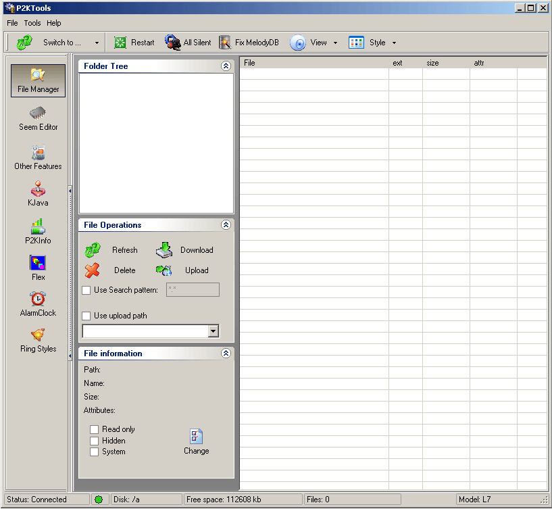Select the AlarmClock sidebar icon

point(38,304)
